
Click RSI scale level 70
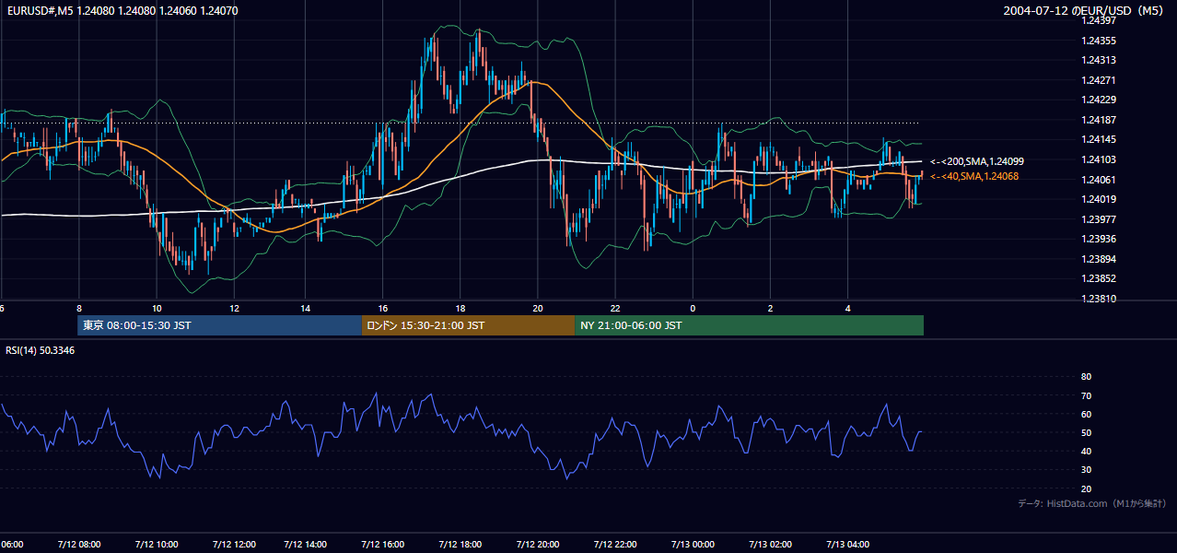click(1086, 395)
